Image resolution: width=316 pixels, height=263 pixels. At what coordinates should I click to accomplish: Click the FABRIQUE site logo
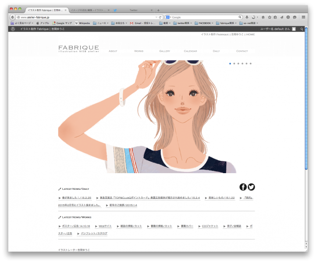click(x=78, y=49)
